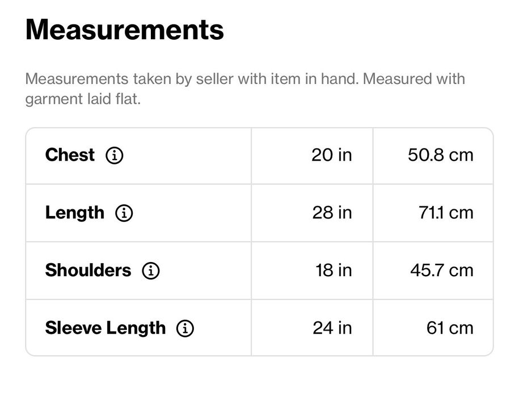Click the info icon next to Chest
The height and width of the screenshot is (397, 519).
115,155
